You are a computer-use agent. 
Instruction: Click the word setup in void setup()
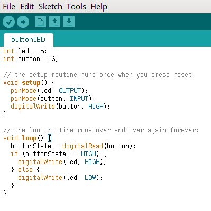click(31, 83)
